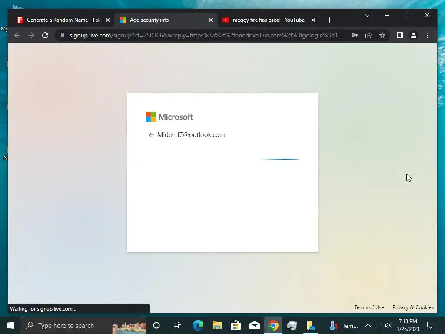This screenshot has width=445, height=334.
Task: Click the Chrome icon on the taskbar
Action: [273, 325]
